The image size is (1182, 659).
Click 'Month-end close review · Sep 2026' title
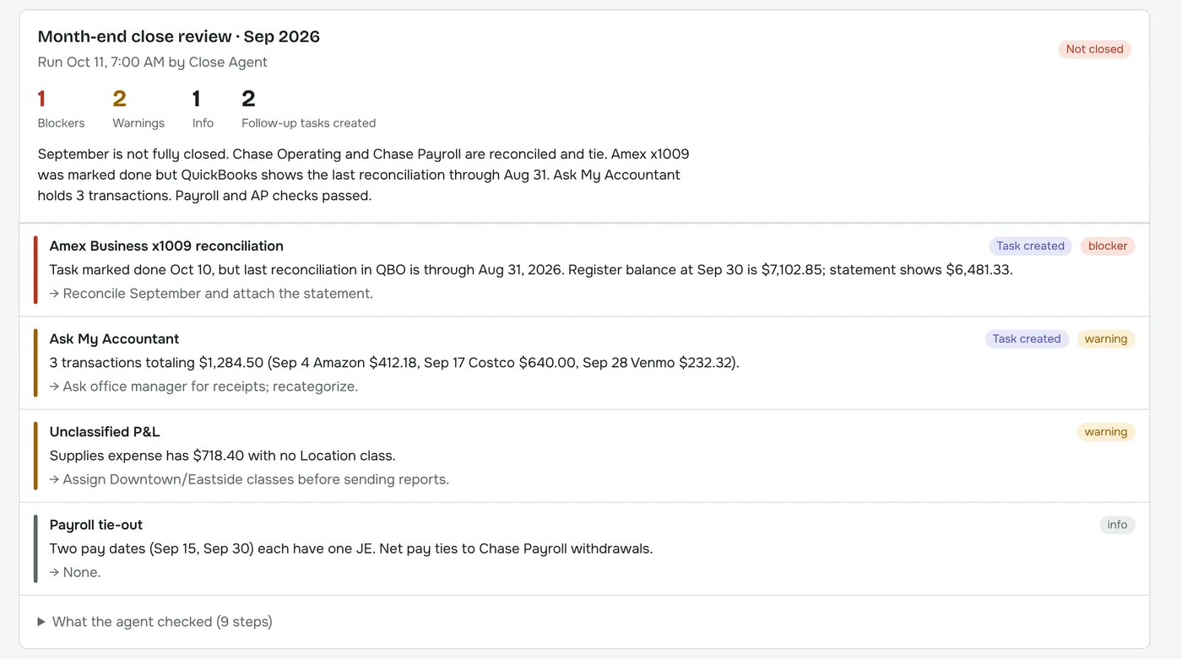[179, 36]
